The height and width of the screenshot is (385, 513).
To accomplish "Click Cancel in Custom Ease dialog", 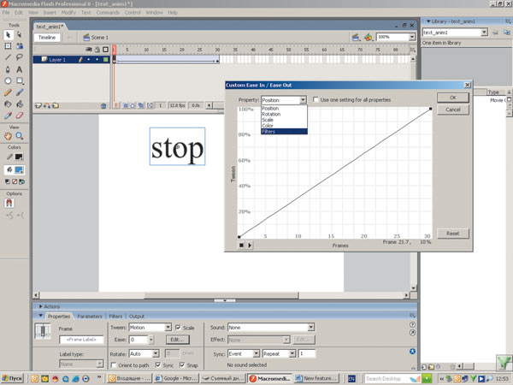I will tap(453, 110).
